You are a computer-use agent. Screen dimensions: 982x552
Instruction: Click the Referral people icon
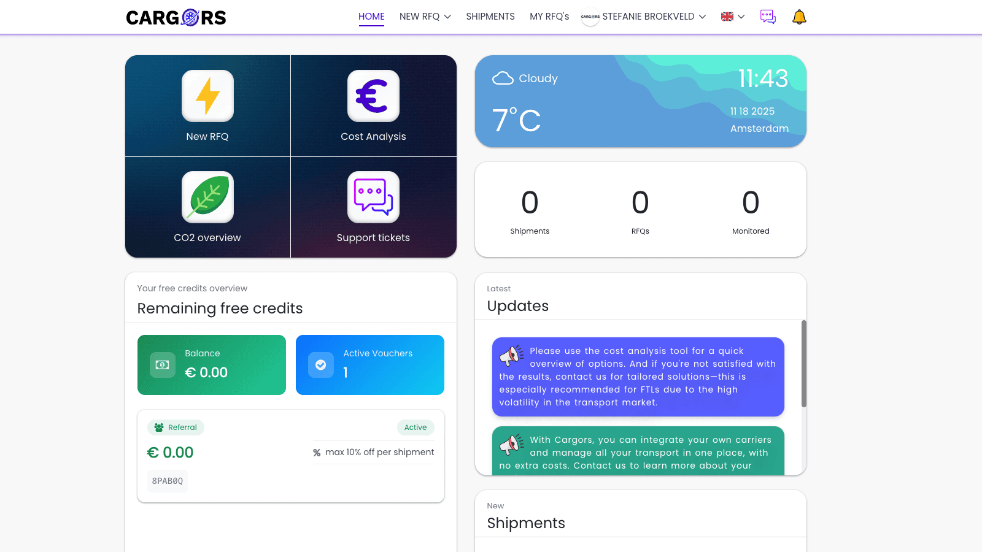click(159, 427)
